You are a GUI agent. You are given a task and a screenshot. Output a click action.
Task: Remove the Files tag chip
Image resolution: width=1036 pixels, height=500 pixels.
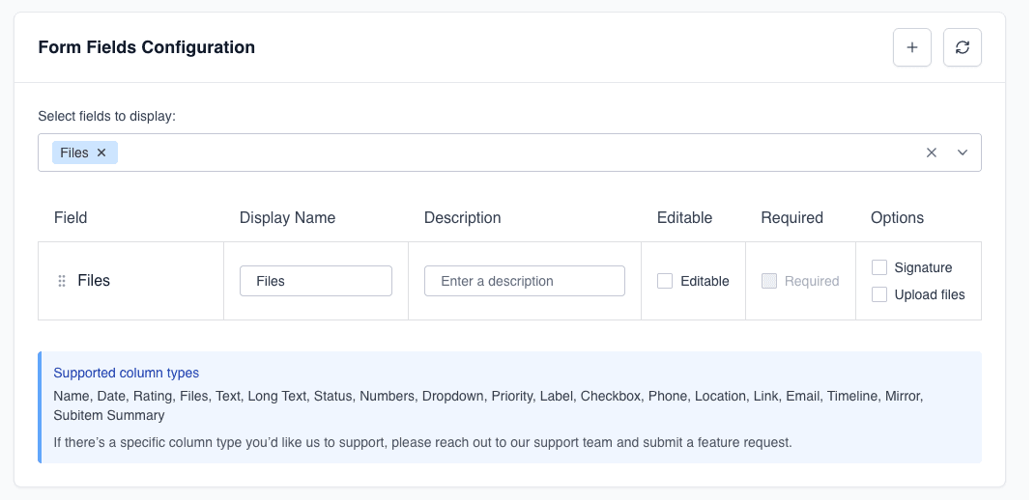[101, 153]
